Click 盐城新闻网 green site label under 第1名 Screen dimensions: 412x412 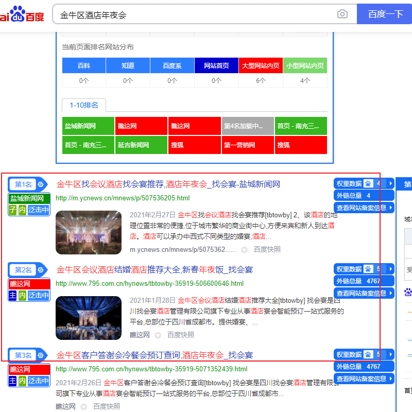pyautogui.click(x=29, y=198)
